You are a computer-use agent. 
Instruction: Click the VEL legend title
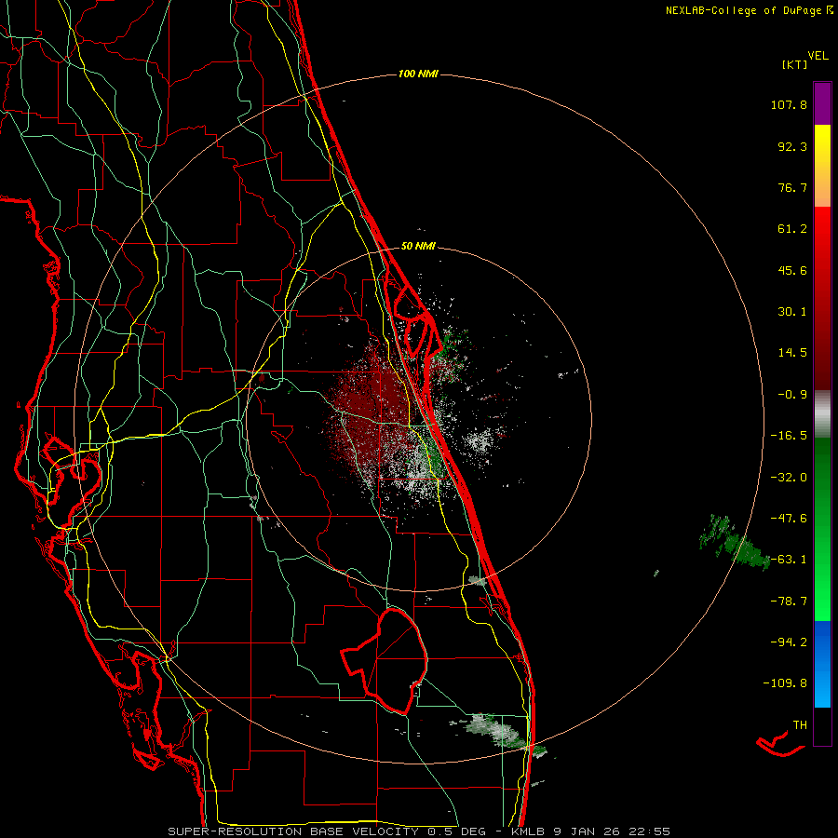click(818, 56)
